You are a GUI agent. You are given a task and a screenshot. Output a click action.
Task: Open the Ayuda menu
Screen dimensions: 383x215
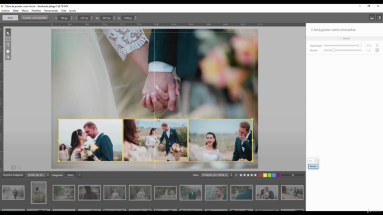[72, 11]
